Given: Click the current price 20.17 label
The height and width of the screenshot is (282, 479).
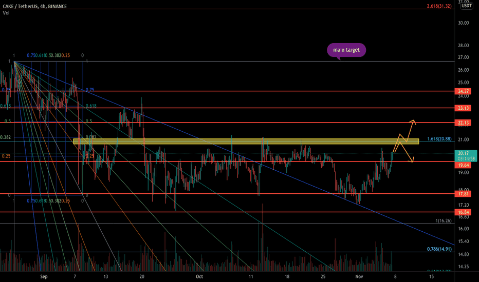Looking at the screenshot, I should (x=463, y=153).
